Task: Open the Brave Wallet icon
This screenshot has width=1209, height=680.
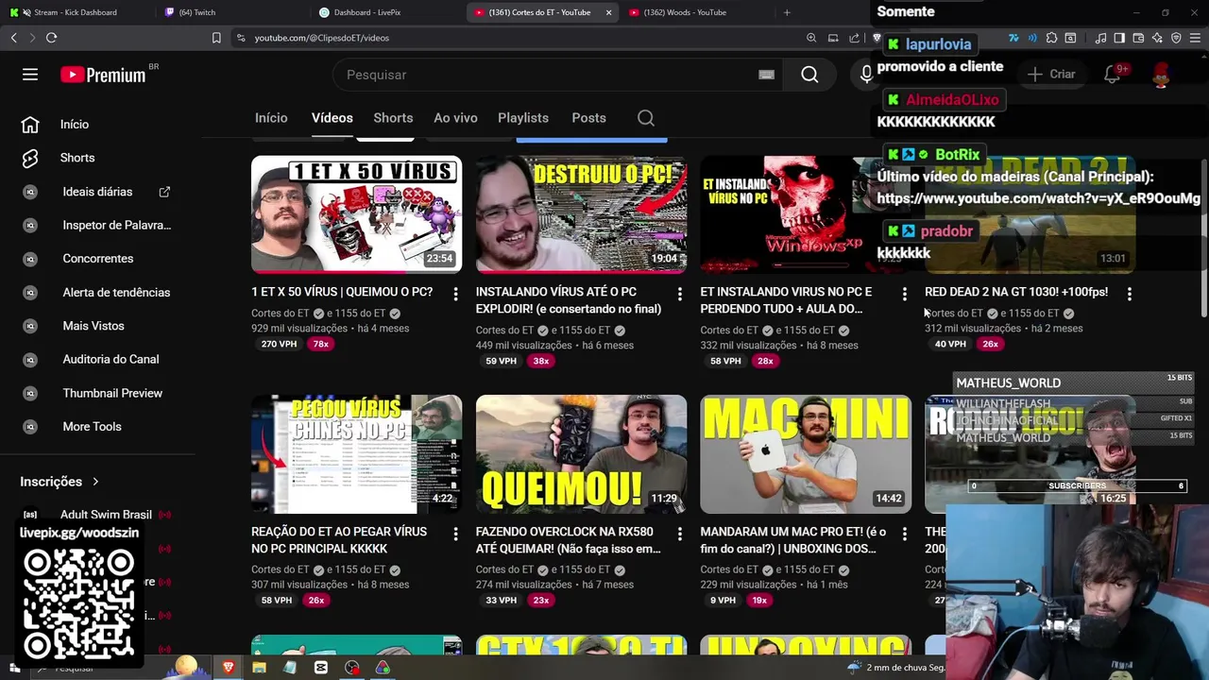Action: point(1138,38)
